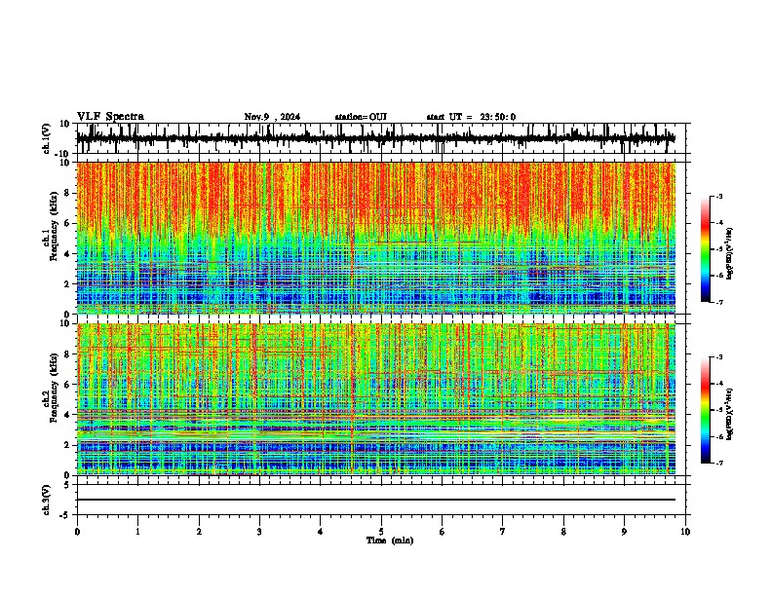Image resolution: width=772 pixels, height=596 pixels.
Task: Click the "2" kHz tick on ch.2 spectrogram
Action: click(68, 445)
